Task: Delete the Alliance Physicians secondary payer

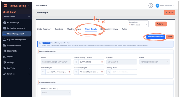Action: (102, 72)
